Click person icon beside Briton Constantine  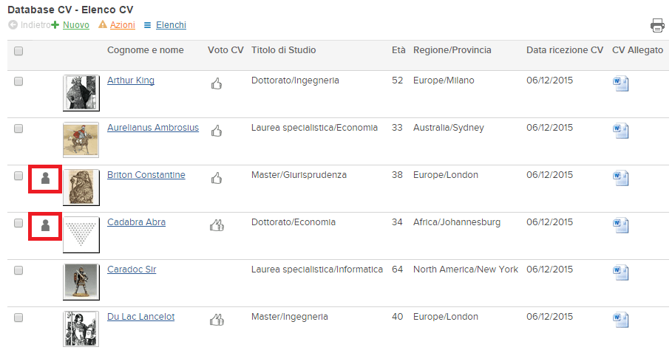[45, 178]
